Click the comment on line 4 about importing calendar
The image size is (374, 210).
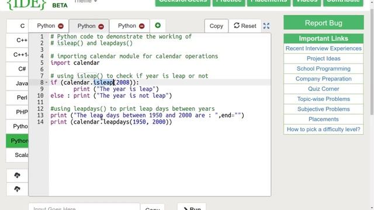pyautogui.click(x=134, y=56)
